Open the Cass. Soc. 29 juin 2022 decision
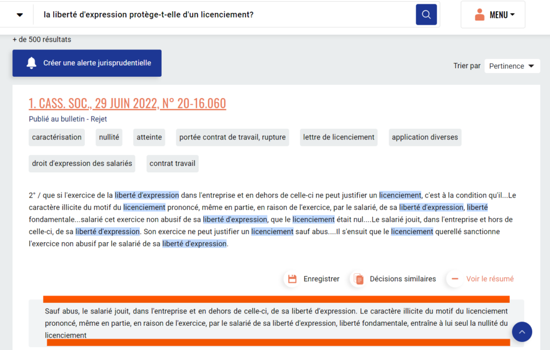The height and width of the screenshot is (350, 550). [x=127, y=103]
